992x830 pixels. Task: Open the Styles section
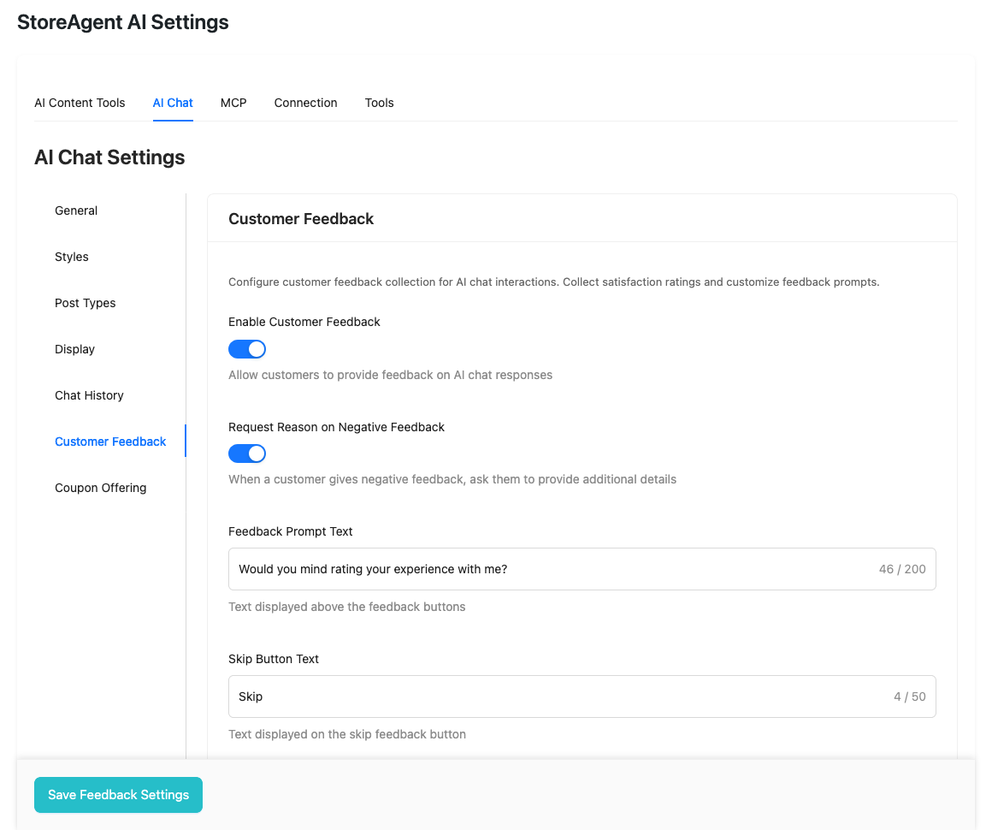coord(72,257)
